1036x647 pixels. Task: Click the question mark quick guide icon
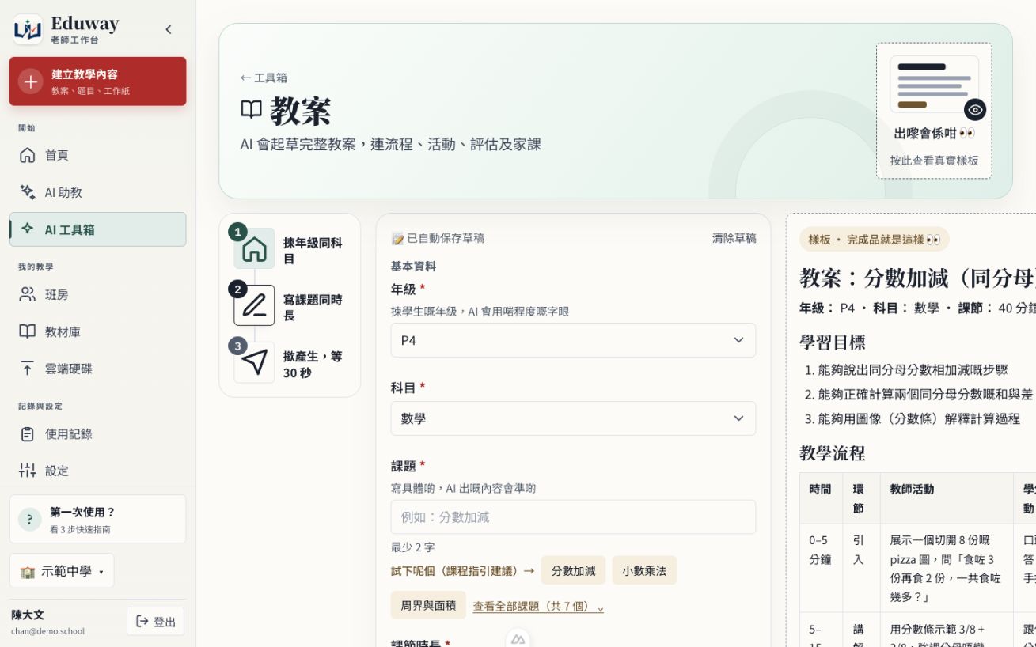(30, 519)
